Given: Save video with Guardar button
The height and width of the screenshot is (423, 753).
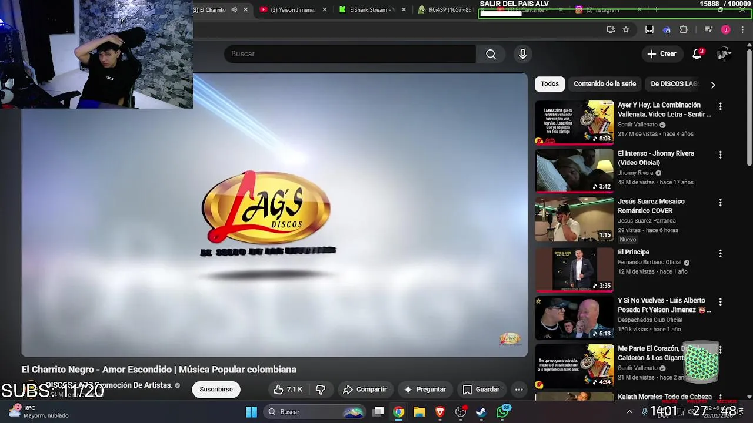Looking at the screenshot, I should [x=481, y=390].
